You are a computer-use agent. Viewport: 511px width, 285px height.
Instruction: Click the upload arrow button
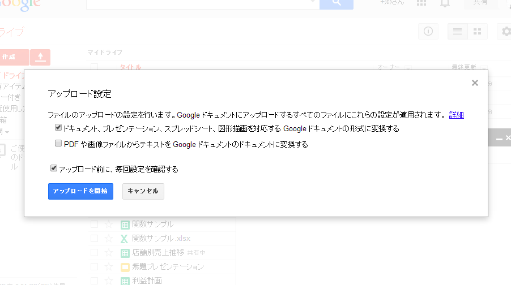click(40, 57)
